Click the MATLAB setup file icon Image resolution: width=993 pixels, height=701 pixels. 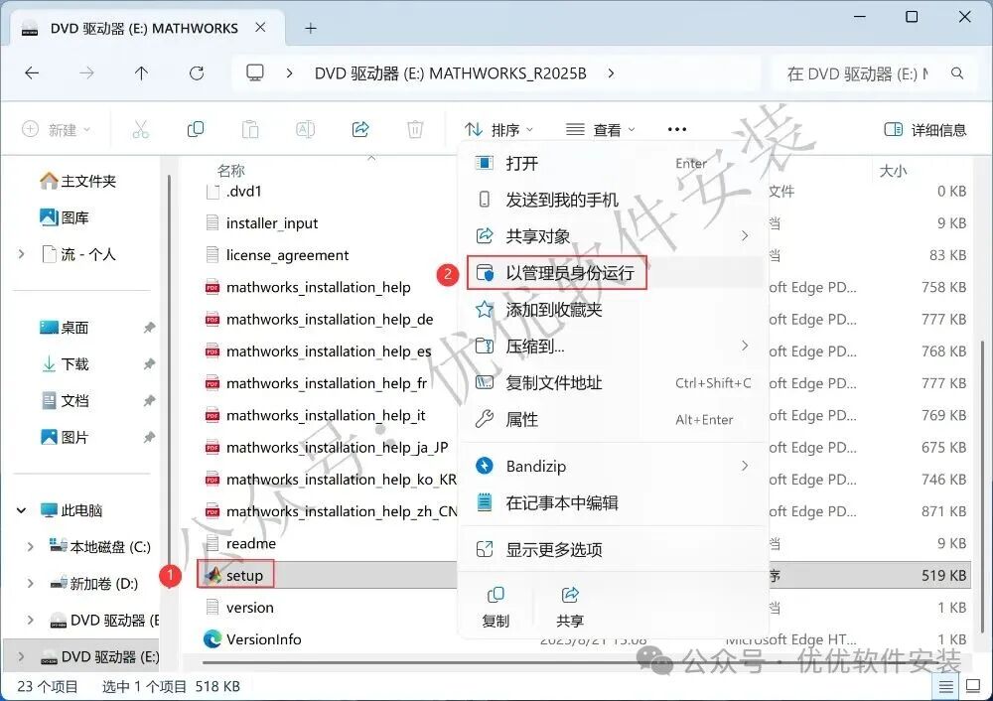(213, 575)
